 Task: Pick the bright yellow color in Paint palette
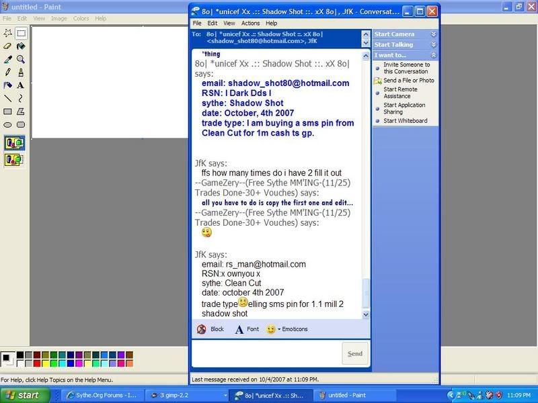[x=46, y=363]
